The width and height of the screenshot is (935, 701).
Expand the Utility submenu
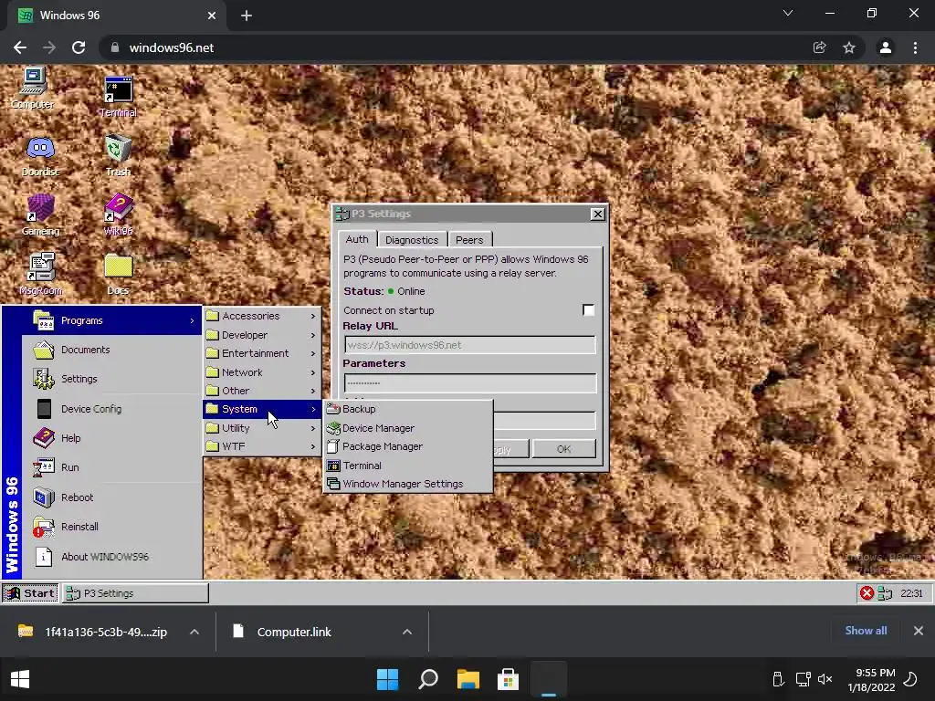coord(262,428)
